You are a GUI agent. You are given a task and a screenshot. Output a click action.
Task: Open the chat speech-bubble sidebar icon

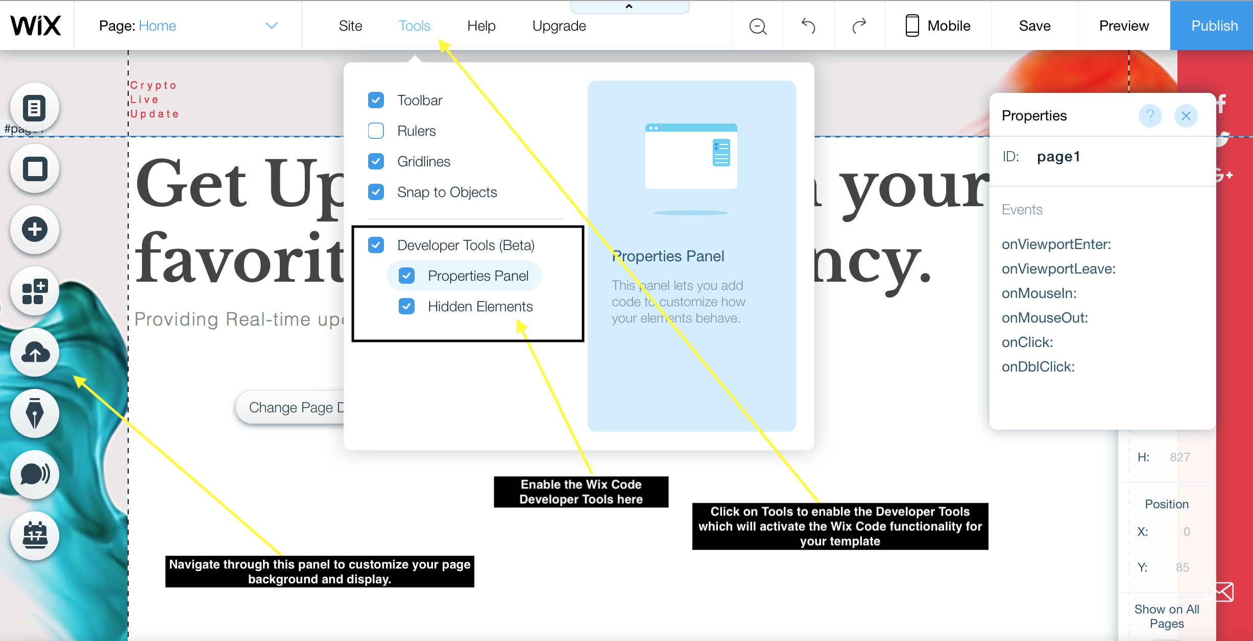click(x=35, y=475)
